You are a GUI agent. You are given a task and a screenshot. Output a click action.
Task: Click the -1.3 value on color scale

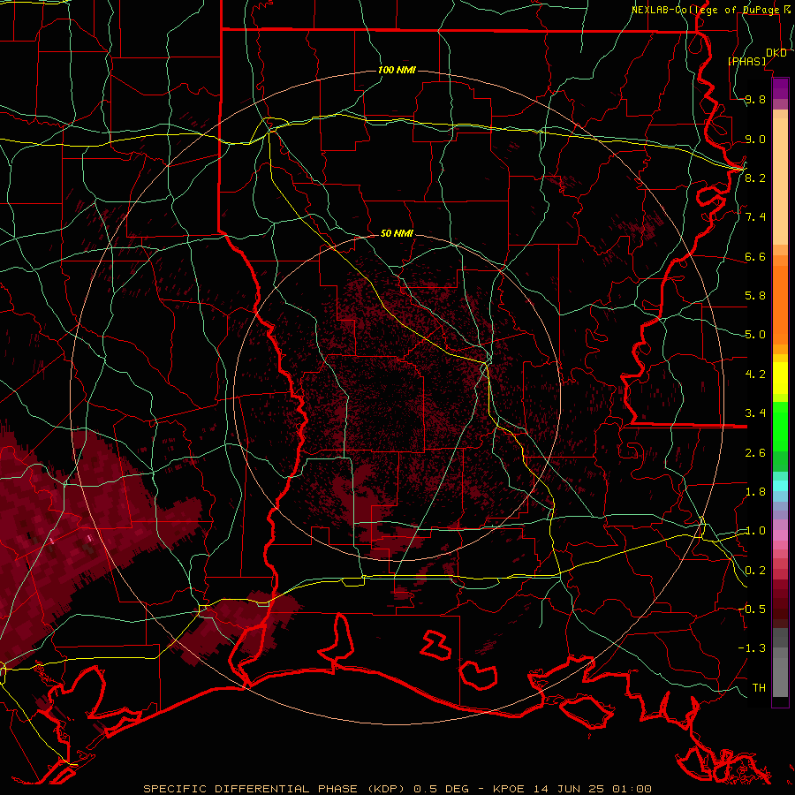tap(752, 648)
